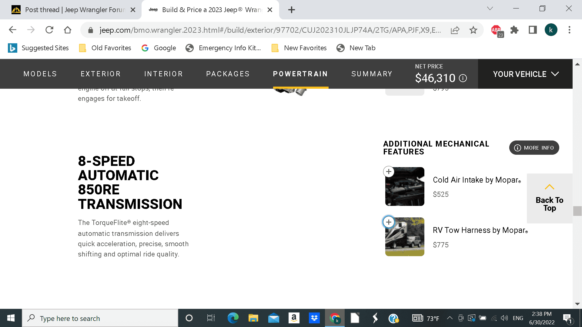The height and width of the screenshot is (327, 582).
Task: Click Back To Top button
Action: point(550,198)
